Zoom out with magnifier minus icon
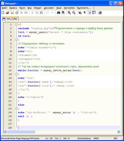Viewport: 124px width, 141px height. (x=74, y=13)
